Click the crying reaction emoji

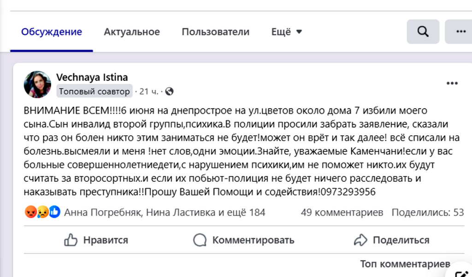pos(43,212)
